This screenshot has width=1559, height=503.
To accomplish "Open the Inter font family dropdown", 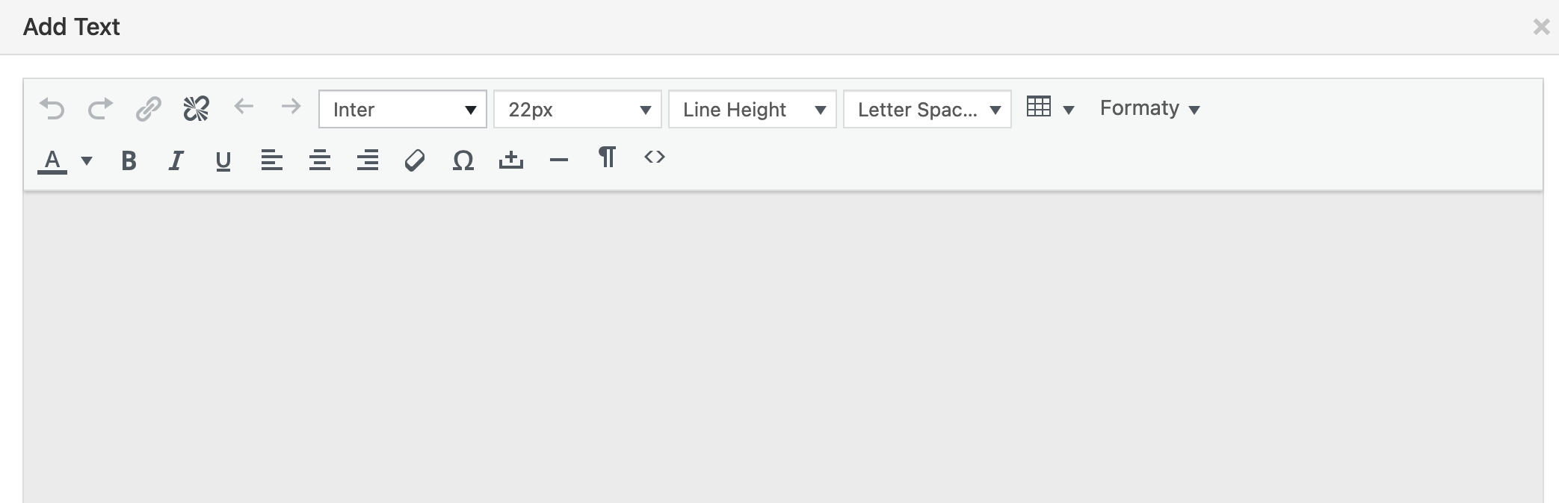I will [x=402, y=110].
